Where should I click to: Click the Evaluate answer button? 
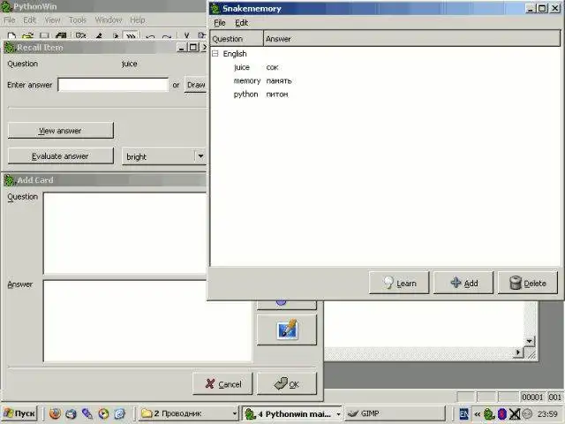61,156
